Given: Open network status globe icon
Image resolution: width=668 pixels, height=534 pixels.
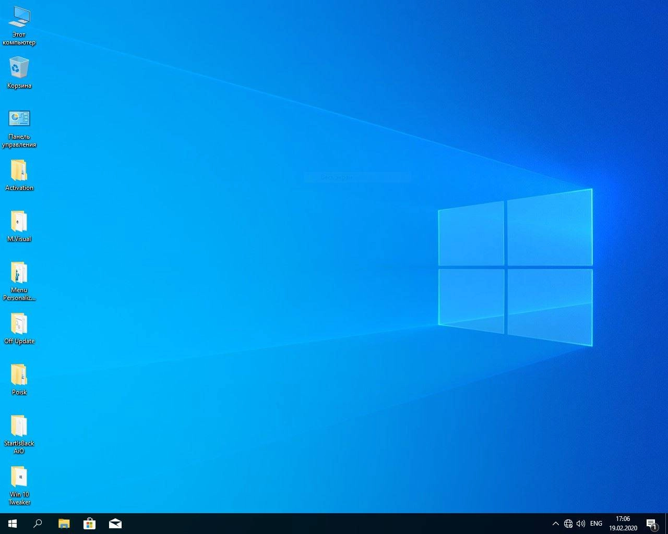Looking at the screenshot, I should [x=568, y=524].
